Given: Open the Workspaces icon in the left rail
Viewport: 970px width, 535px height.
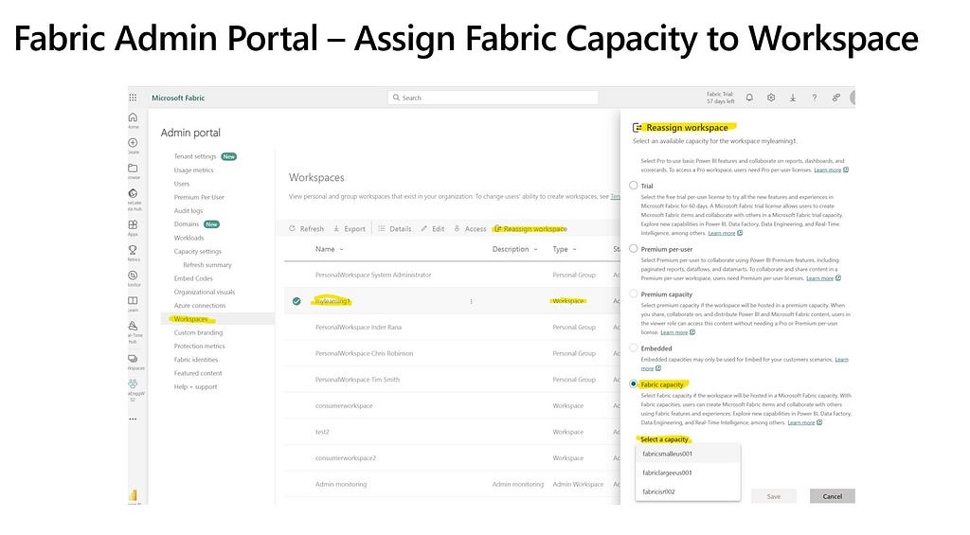Looking at the screenshot, I should 133,359.
